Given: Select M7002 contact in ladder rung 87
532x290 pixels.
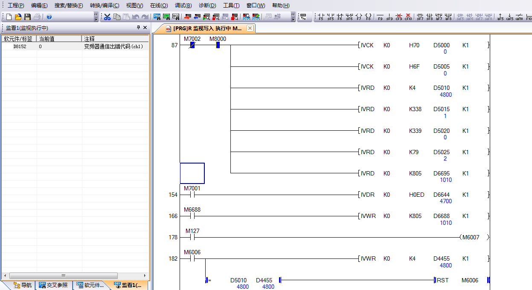Looking at the screenshot, I should click(192, 45).
